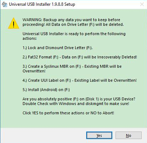The height and width of the screenshot is (143, 147).
Task: Click the 'Are you absolutely positive' question text
Action: tap(79, 99)
